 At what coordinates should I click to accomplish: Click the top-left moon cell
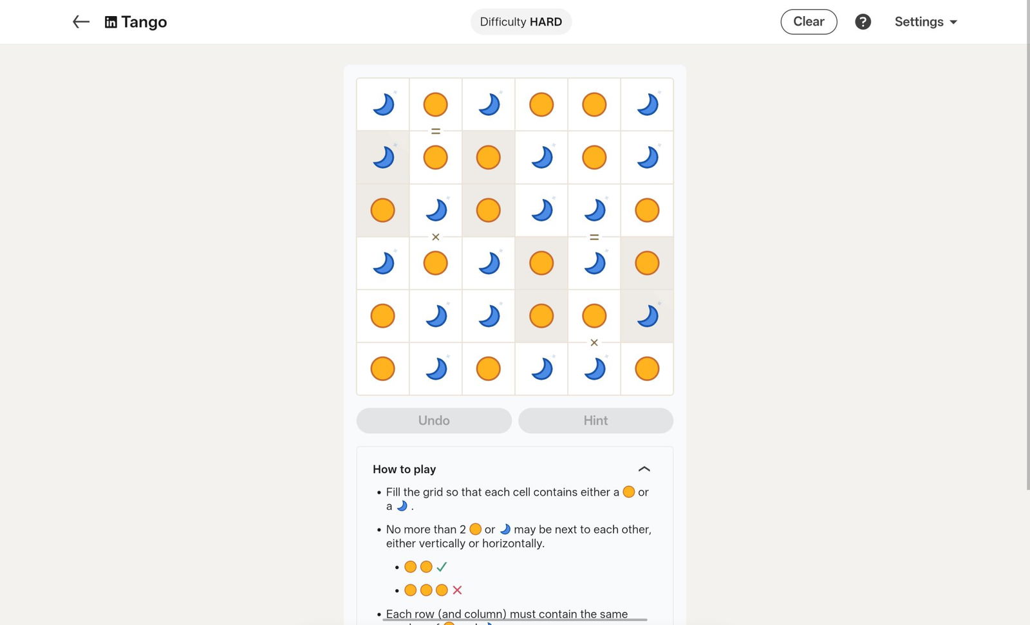point(383,104)
